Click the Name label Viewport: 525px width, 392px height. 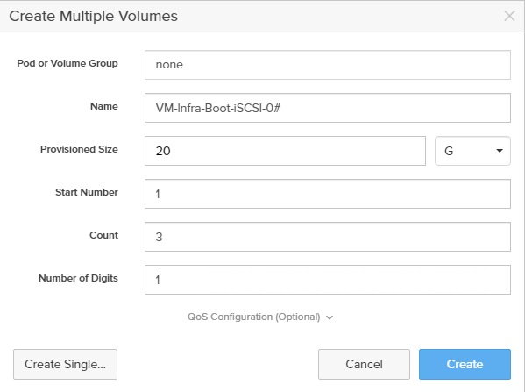(104, 106)
